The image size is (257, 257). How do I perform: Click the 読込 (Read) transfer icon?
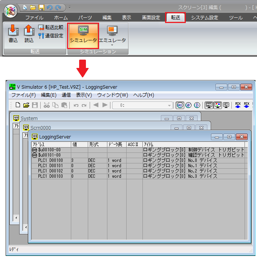[x=29, y=34]
